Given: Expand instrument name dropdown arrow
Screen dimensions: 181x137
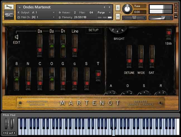Looking at the screenshot, I should (x=20, y=8).
